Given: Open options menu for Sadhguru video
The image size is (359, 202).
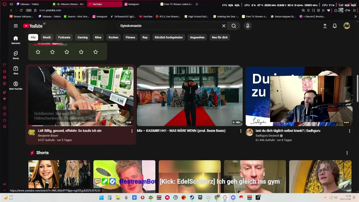Looking at the screenshot, I should pos(349,131).
